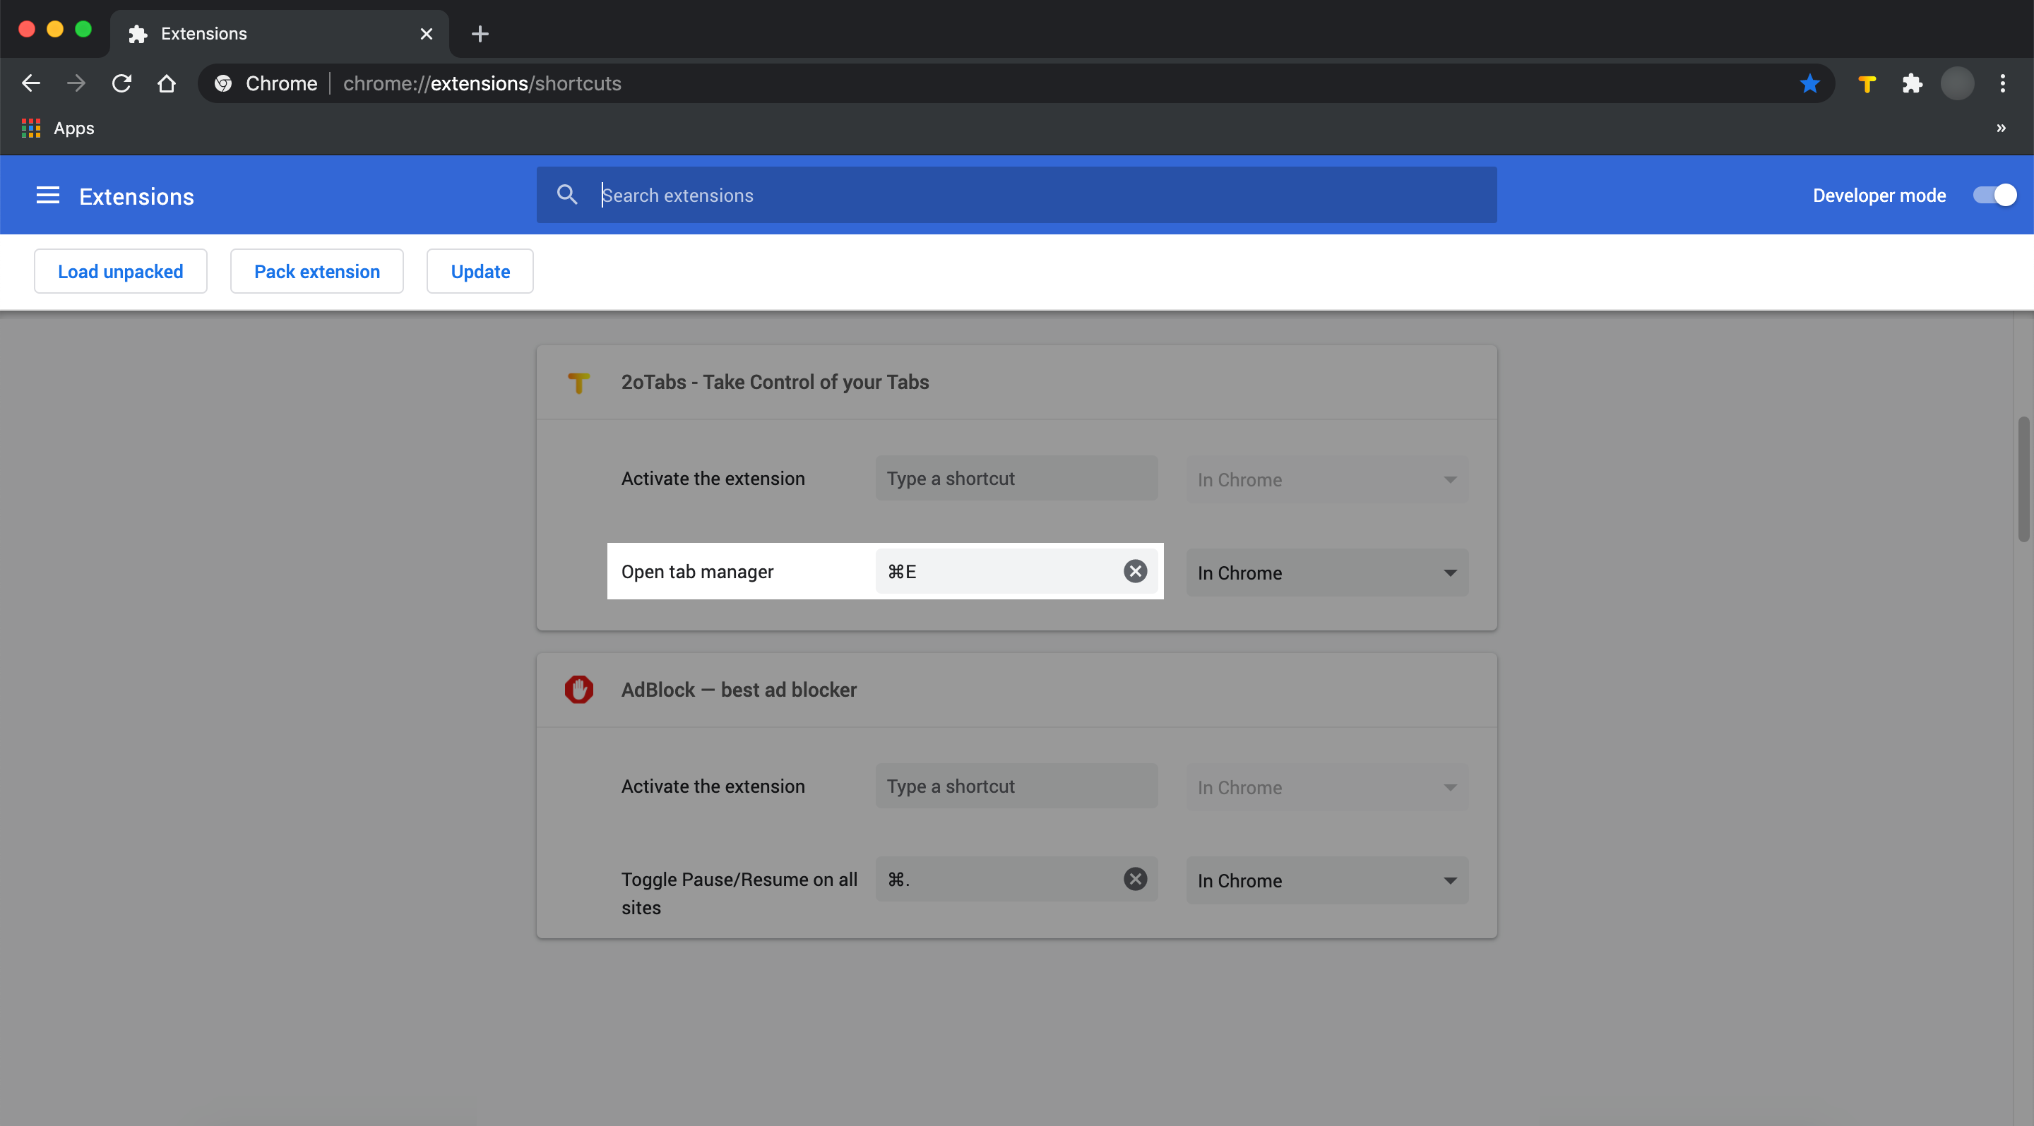Clear the ⌘E tab manager shortcut
2034x1126 pixels.
click(x=1135, y=571)
